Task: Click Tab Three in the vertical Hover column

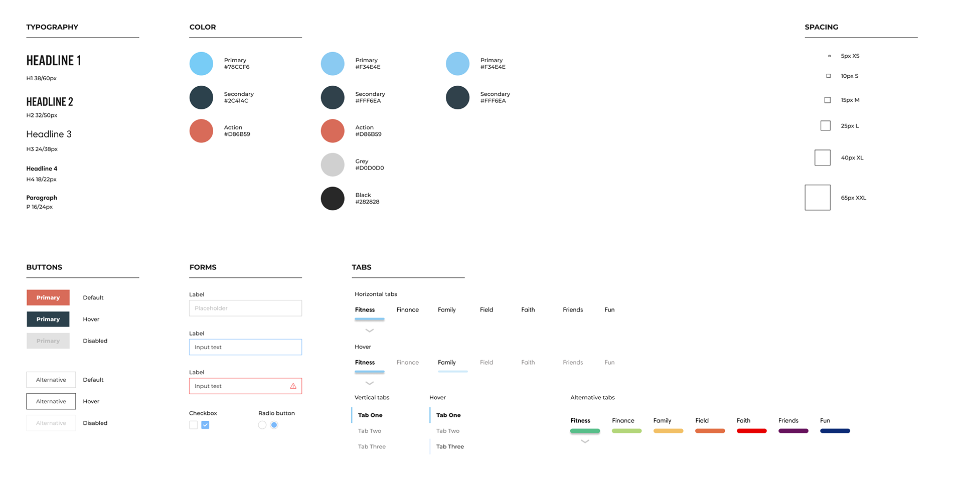Action: coord(450,446)
